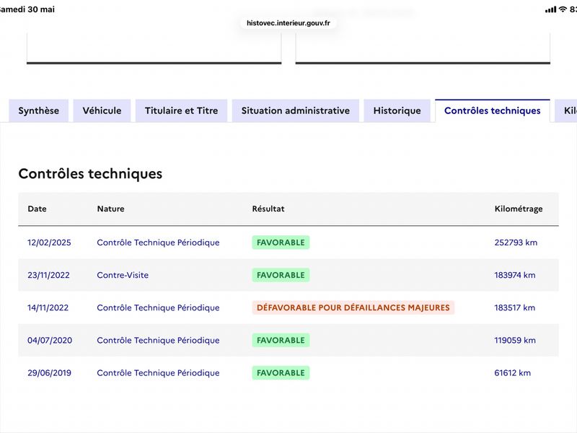Click the FAVORABLE badge for 12/02/2025
577x433 pixels.
pyautogui.click(x=281, y=242)
